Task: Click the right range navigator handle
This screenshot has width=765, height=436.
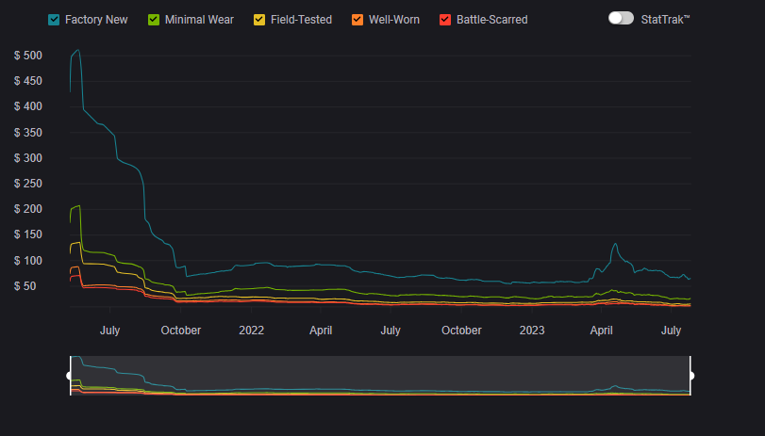Action: click(691, 376)
